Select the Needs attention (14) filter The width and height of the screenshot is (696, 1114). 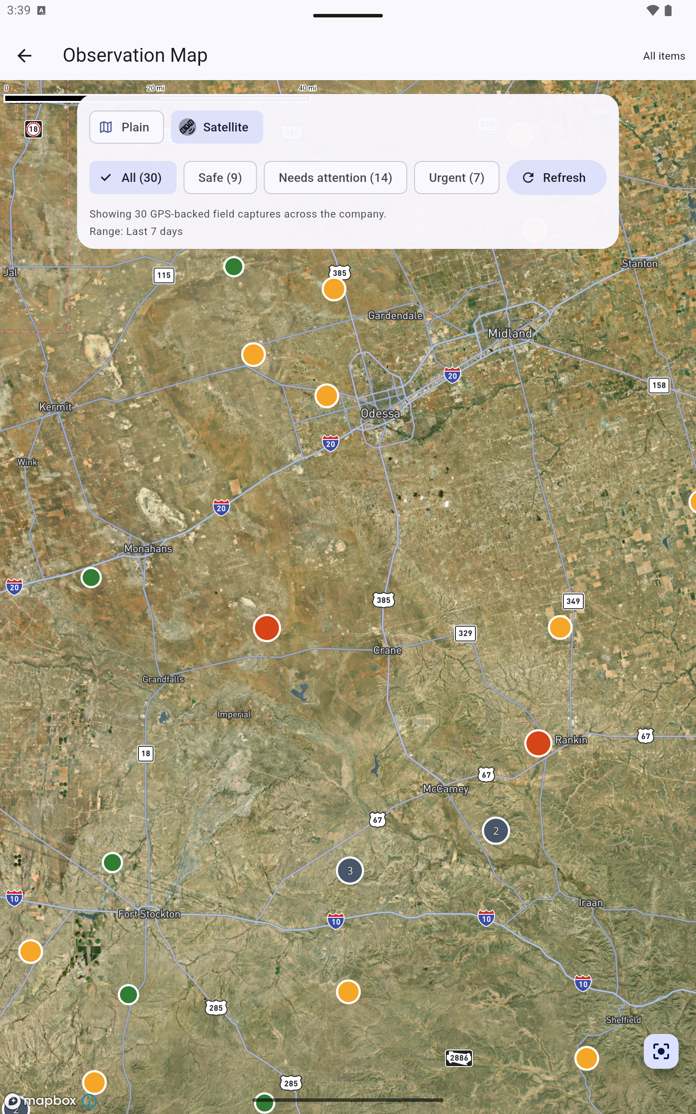tap(335, 177)
